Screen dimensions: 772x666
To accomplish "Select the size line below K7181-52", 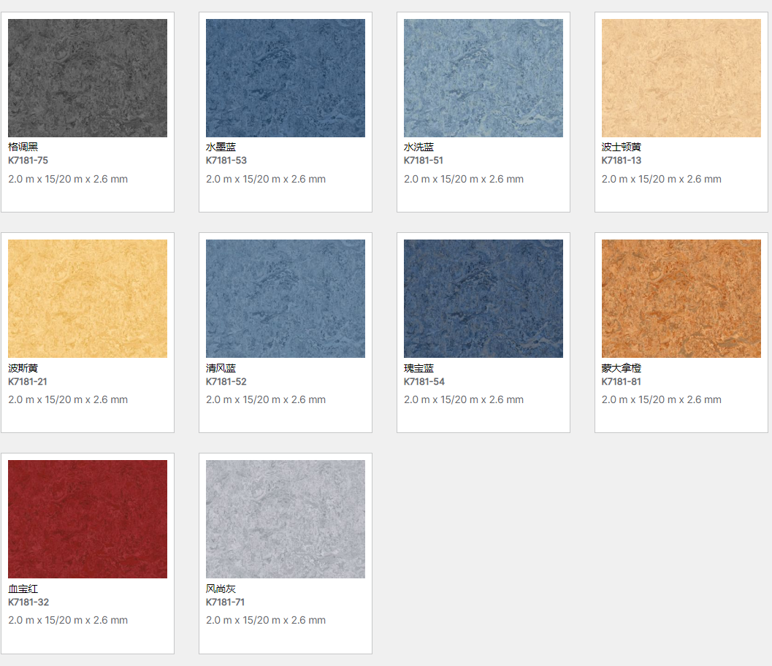I will (266, 399).
